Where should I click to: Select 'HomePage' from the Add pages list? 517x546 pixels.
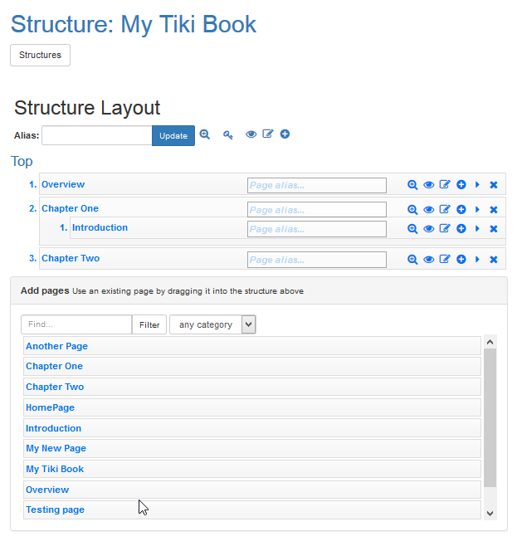[50, 407]
